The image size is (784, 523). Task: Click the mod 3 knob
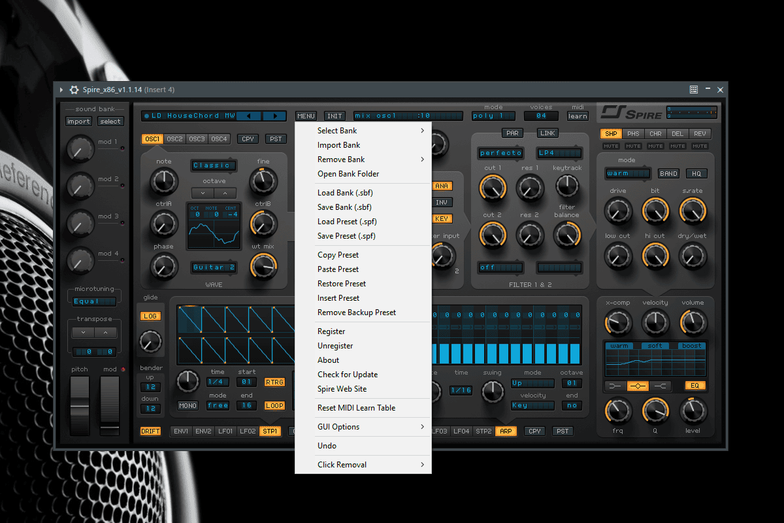pyautogui.click(x=80, y=224)
